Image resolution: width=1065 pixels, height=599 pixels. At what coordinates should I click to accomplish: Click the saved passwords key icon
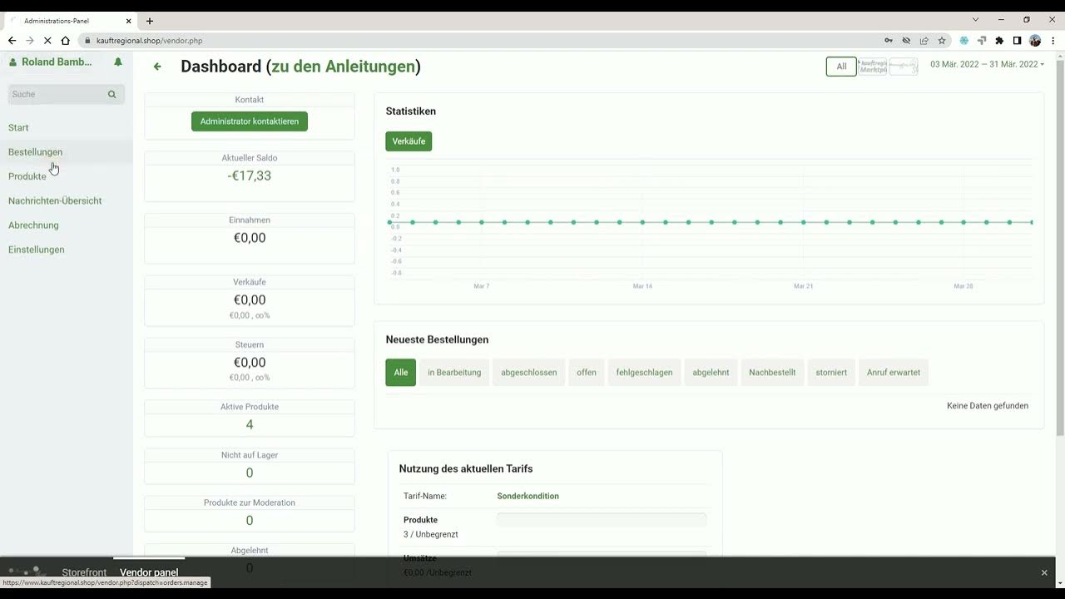pos(889,40)
